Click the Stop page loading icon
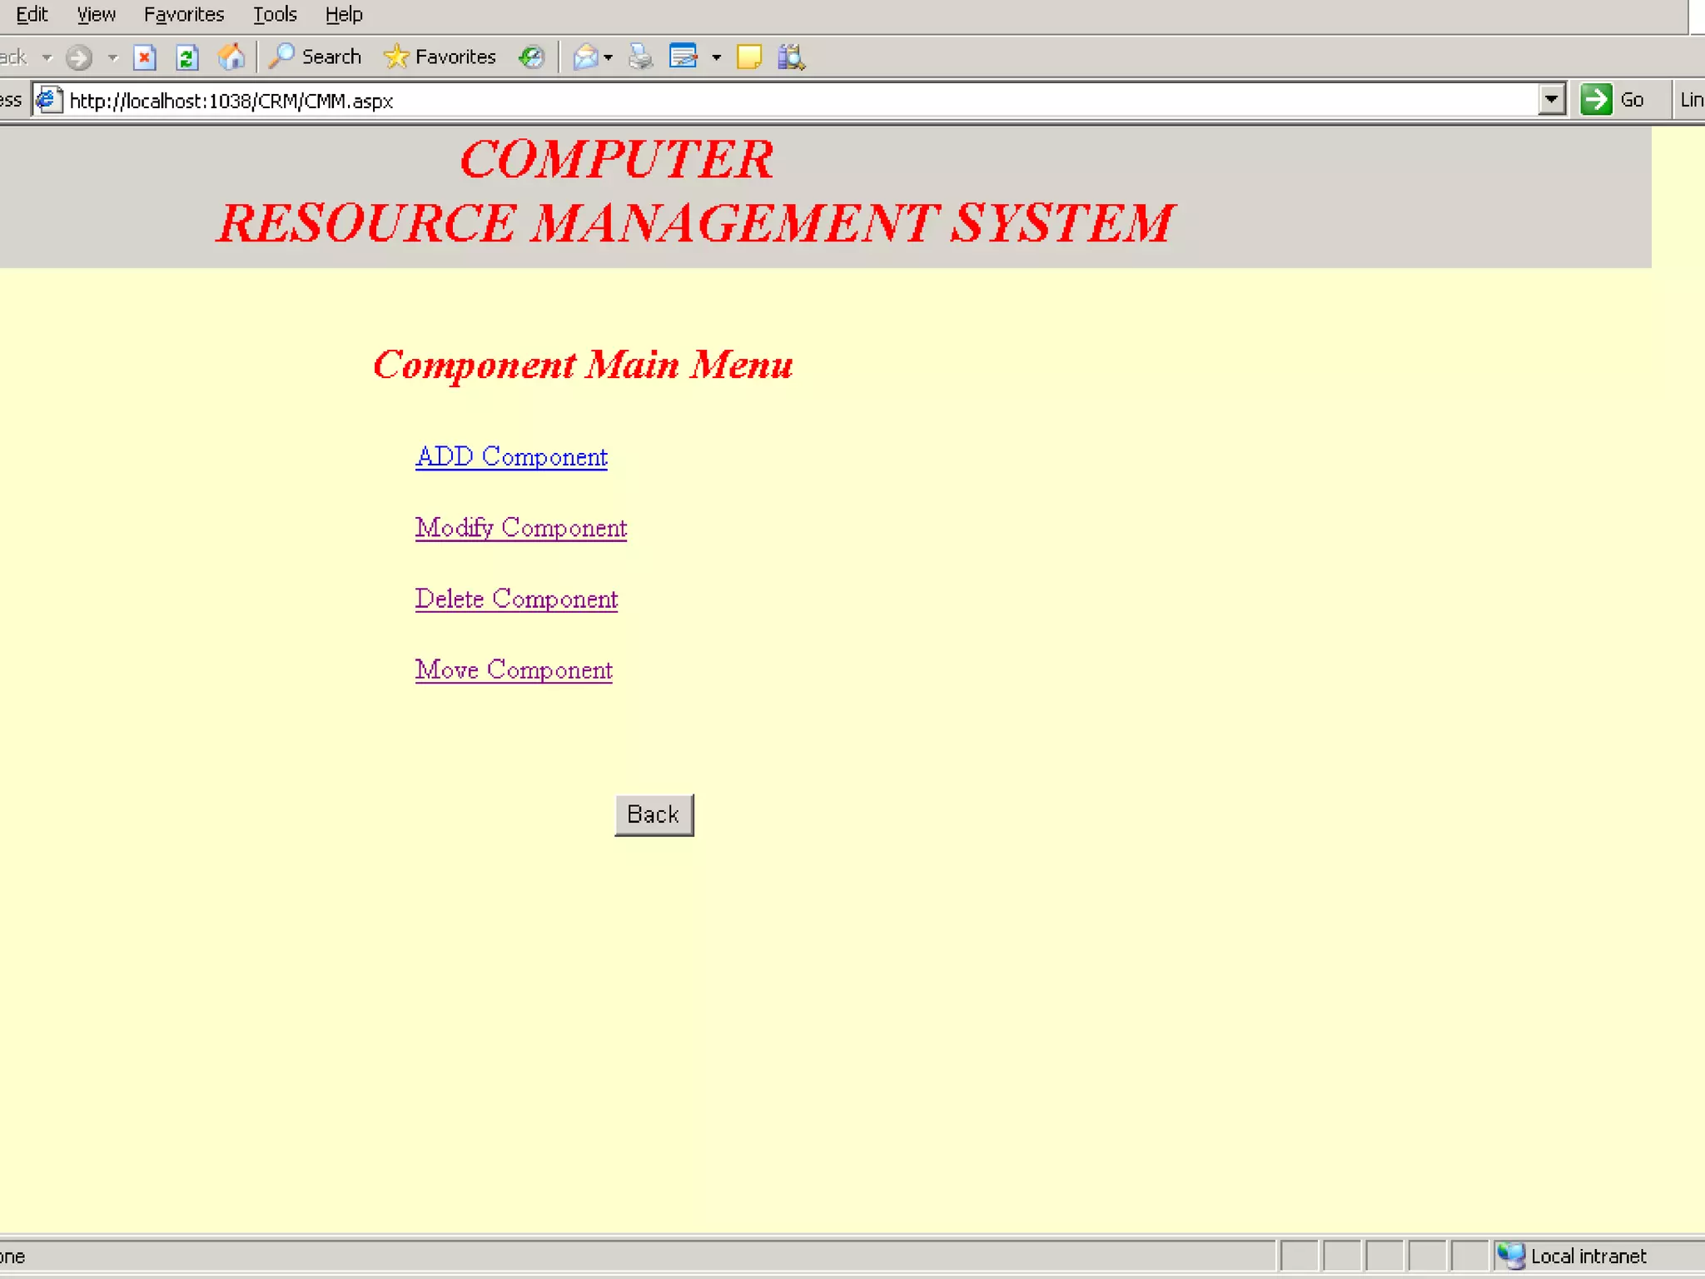Screen dimensions: 1705x1279 [145, 57]
